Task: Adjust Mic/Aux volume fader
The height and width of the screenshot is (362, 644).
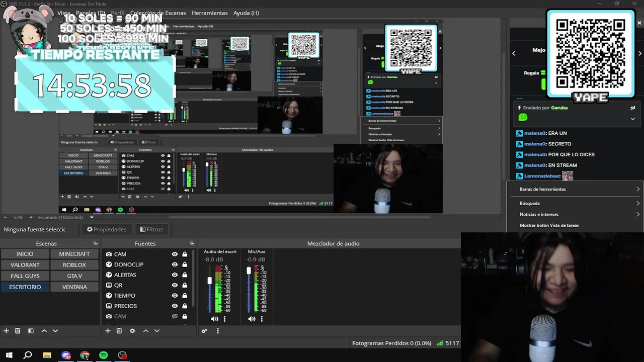Action: [x=249, y=270]
